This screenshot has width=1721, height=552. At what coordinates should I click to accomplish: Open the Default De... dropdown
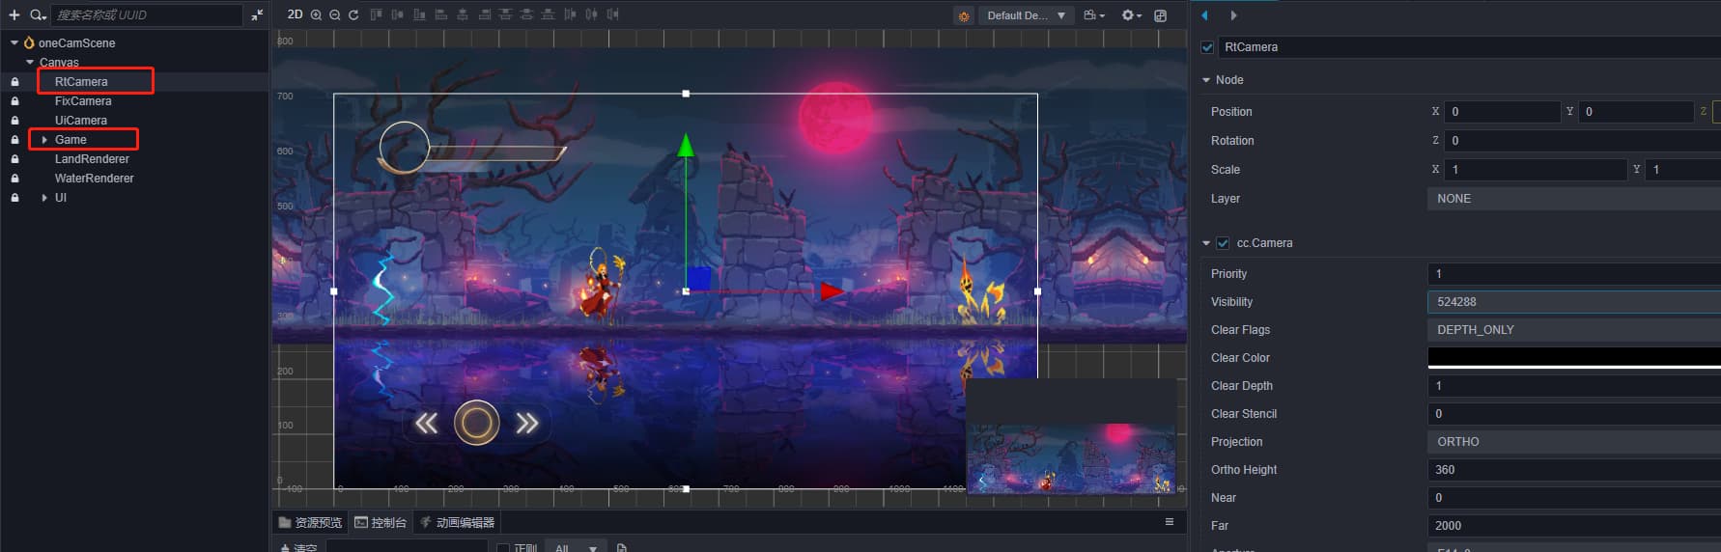point(1025,15)
